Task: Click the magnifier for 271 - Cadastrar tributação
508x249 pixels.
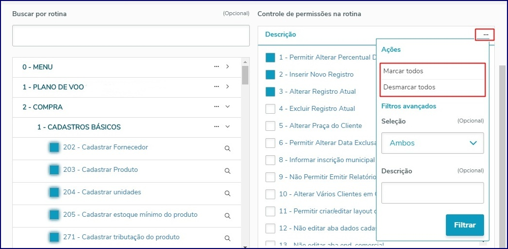Action: (228, 238)
